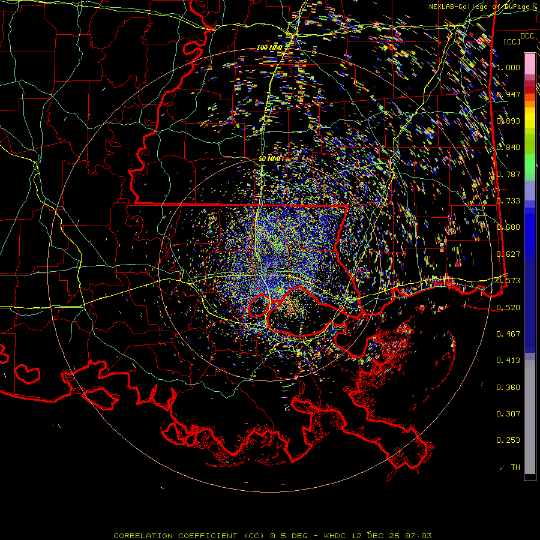Click the 0.840 color scale value
The width and height of the screenshot is (540, 540).
pos(508,148)
